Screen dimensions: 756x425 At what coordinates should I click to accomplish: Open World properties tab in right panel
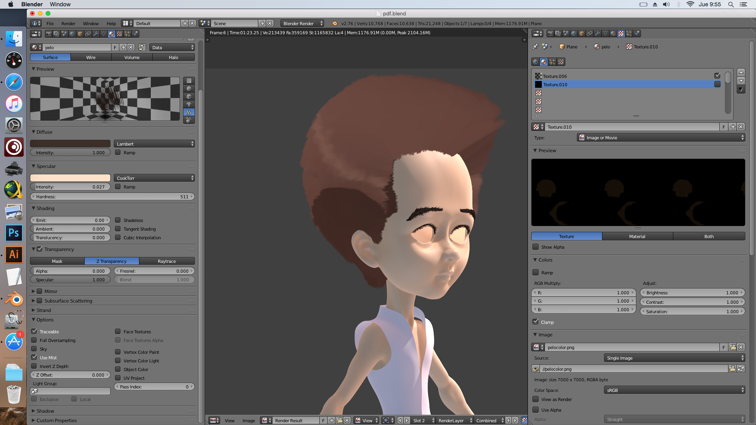click(574, 33)
